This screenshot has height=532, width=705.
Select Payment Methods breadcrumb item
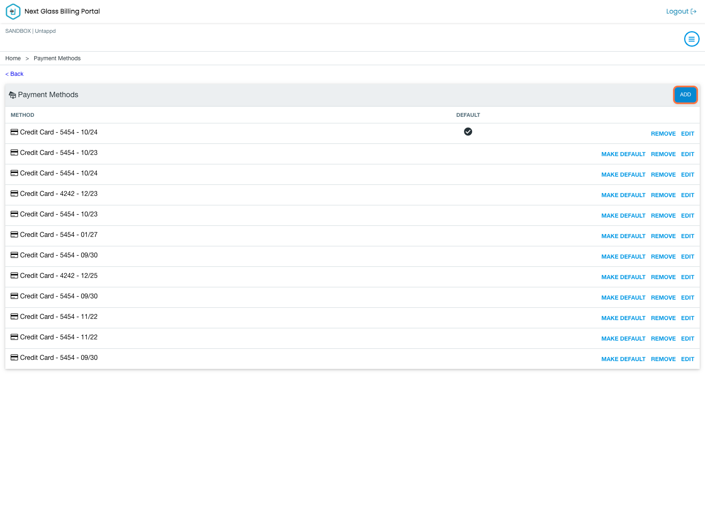57,58
